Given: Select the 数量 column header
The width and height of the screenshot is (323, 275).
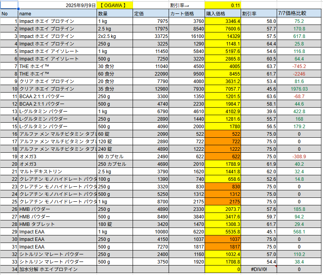Looking at the screenshot, I should 114,14.
